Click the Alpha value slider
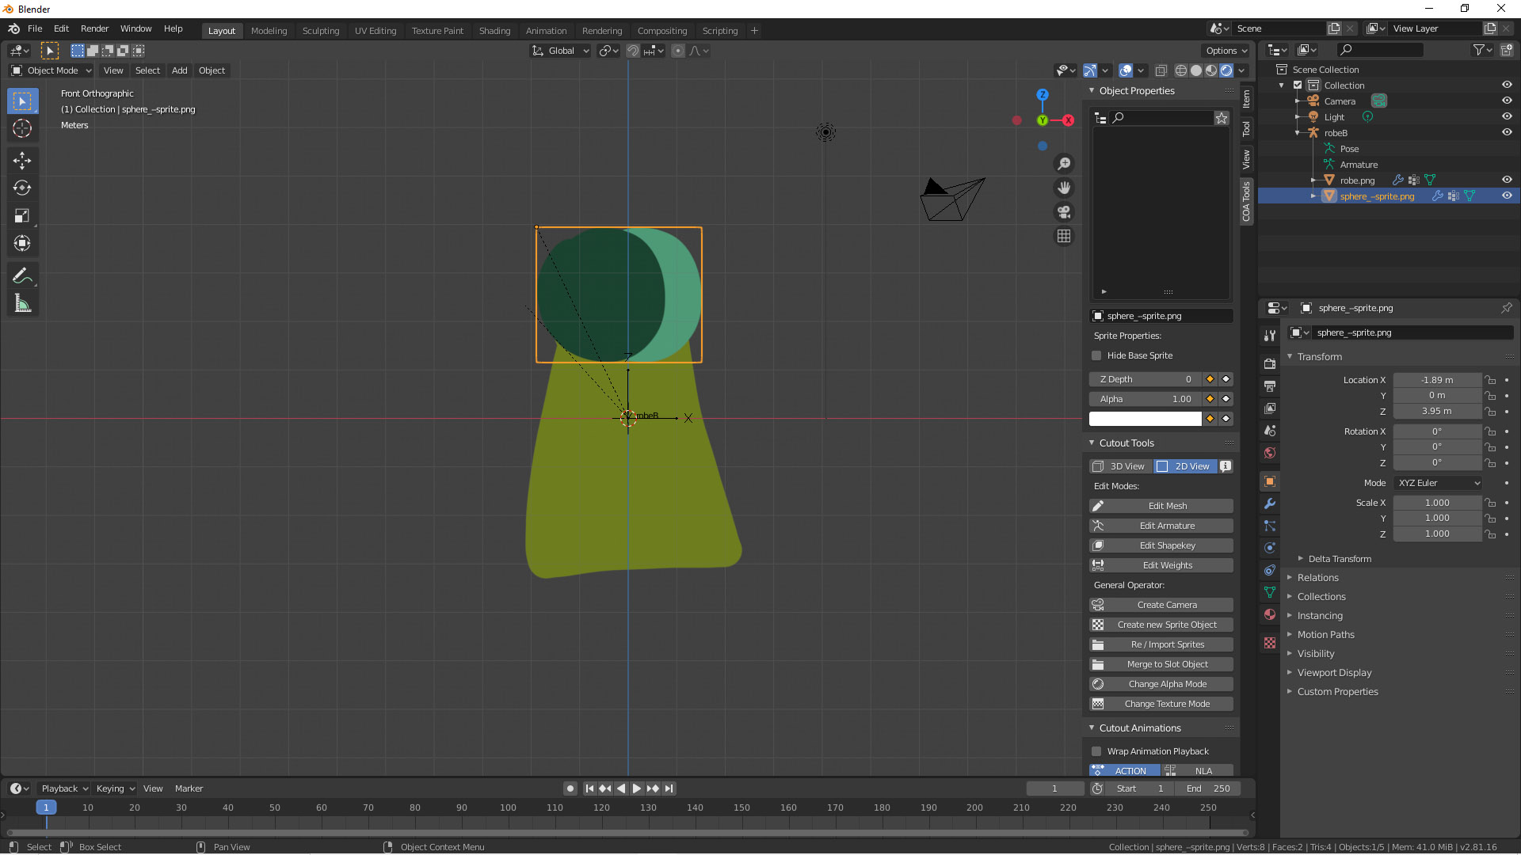Image resolution: width=1521 pixels, height=855 pixels. pyautogui.click(x=1146, y=399)
